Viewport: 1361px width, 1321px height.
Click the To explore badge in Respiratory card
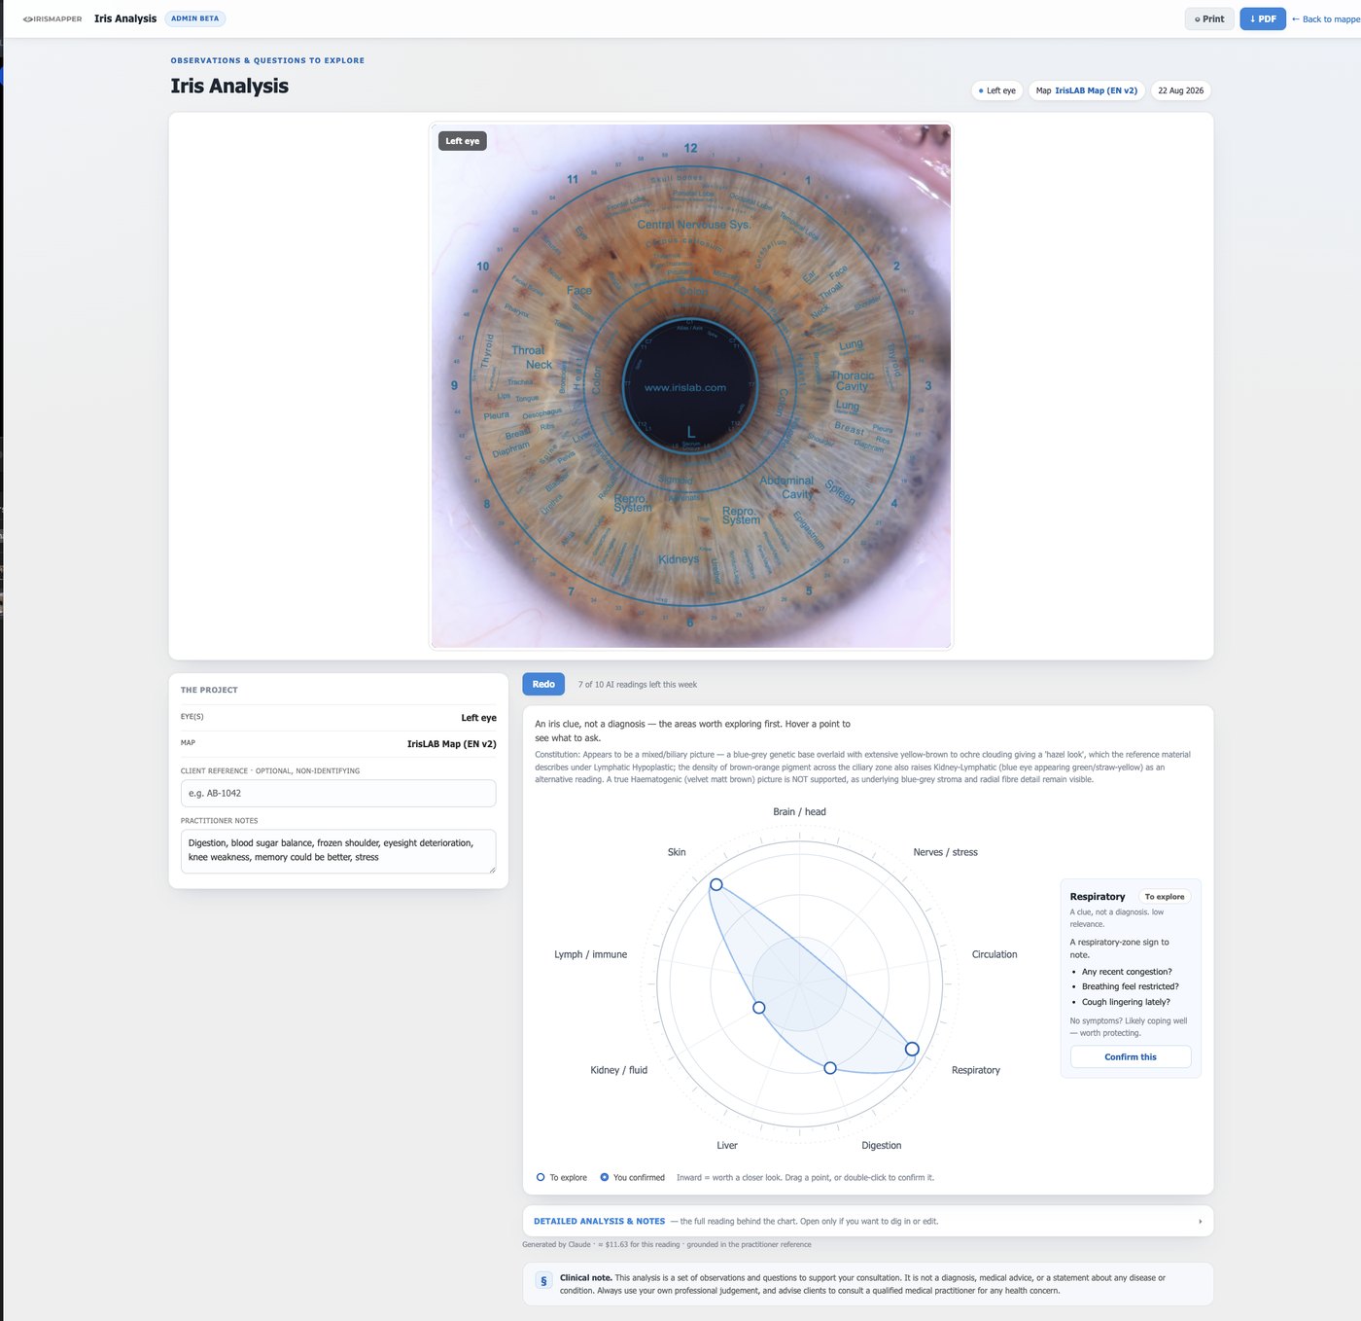coord(1165,897)
